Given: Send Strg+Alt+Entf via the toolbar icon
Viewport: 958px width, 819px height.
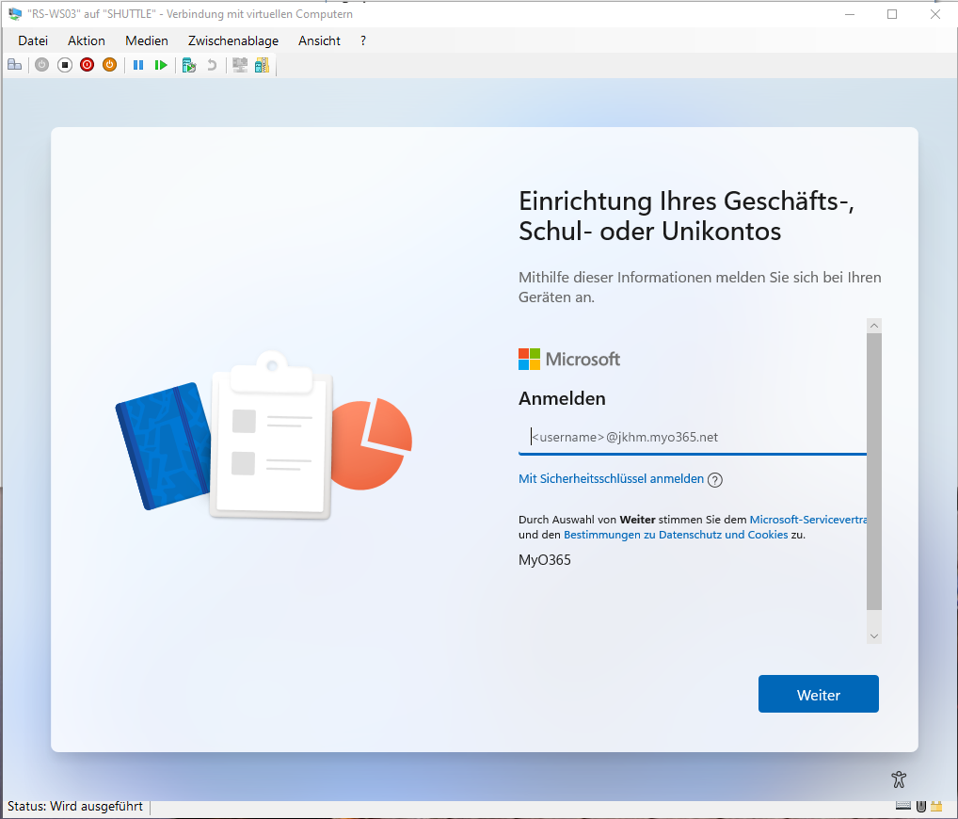Looking at the screenshot, I should click(x=14, y=64).
